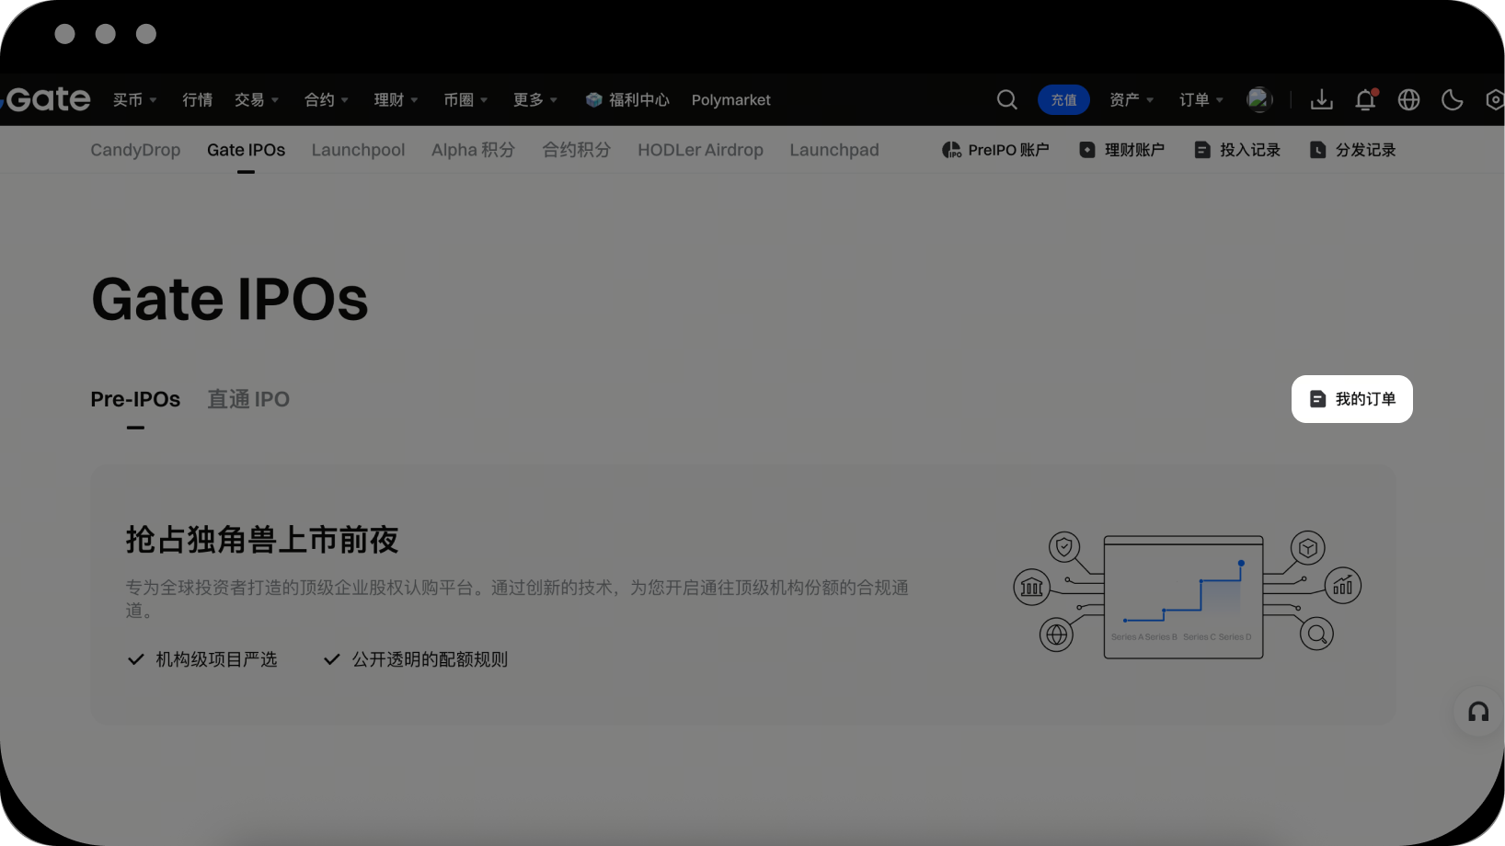Expand the 理财 dropdown menu

[x=396, y=99]
